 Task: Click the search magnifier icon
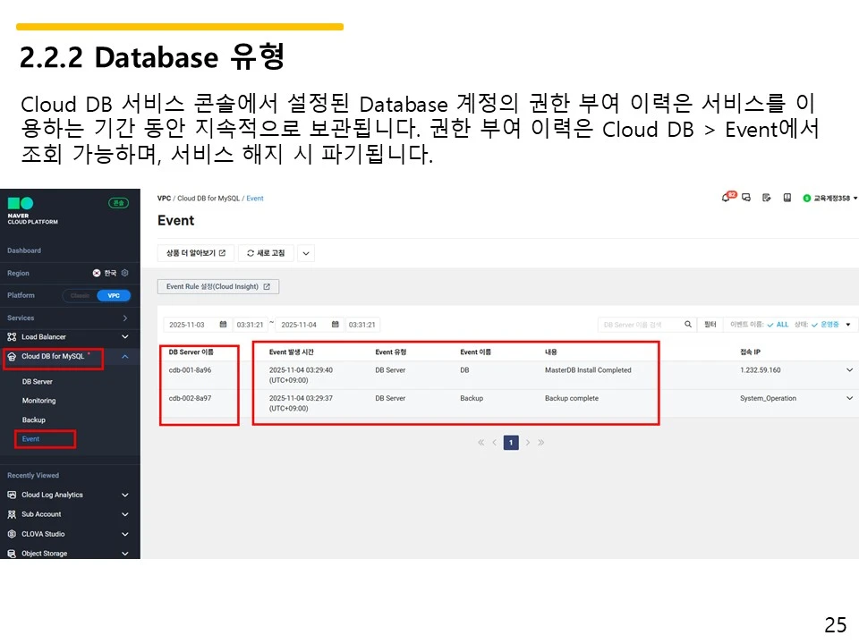[x=688, y=324]
